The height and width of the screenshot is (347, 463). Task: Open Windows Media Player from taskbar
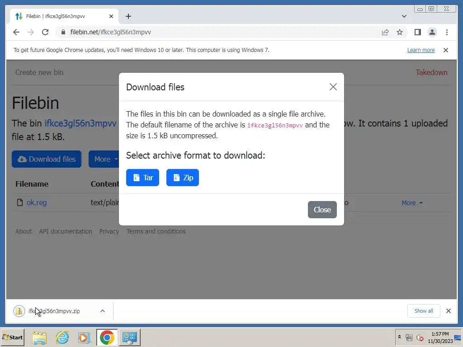pyautogui.click(x=84, y=338)
